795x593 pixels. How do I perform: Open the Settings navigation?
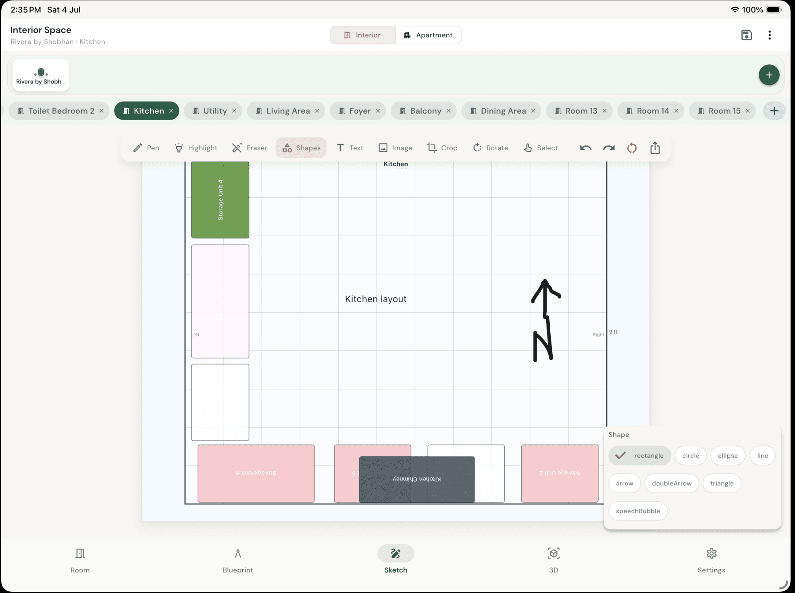click(x=712, y=560)
